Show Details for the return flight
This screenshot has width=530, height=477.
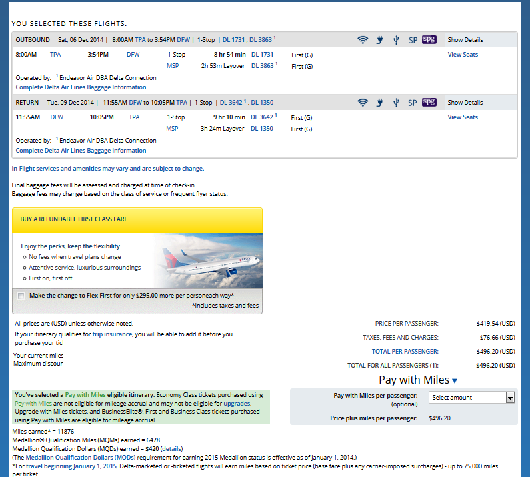[x=465, y=103]
